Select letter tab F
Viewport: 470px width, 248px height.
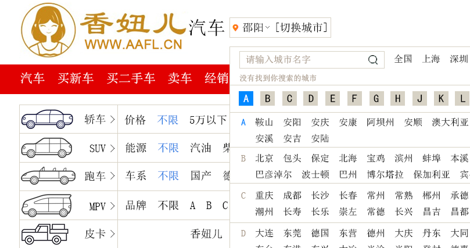click(x=354, y=98)
